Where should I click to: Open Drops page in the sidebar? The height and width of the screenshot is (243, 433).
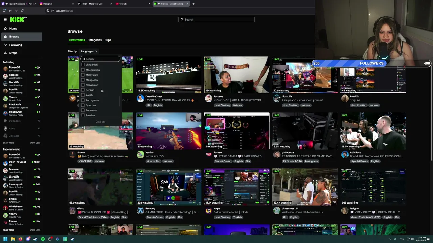click(x=22, y=53)
